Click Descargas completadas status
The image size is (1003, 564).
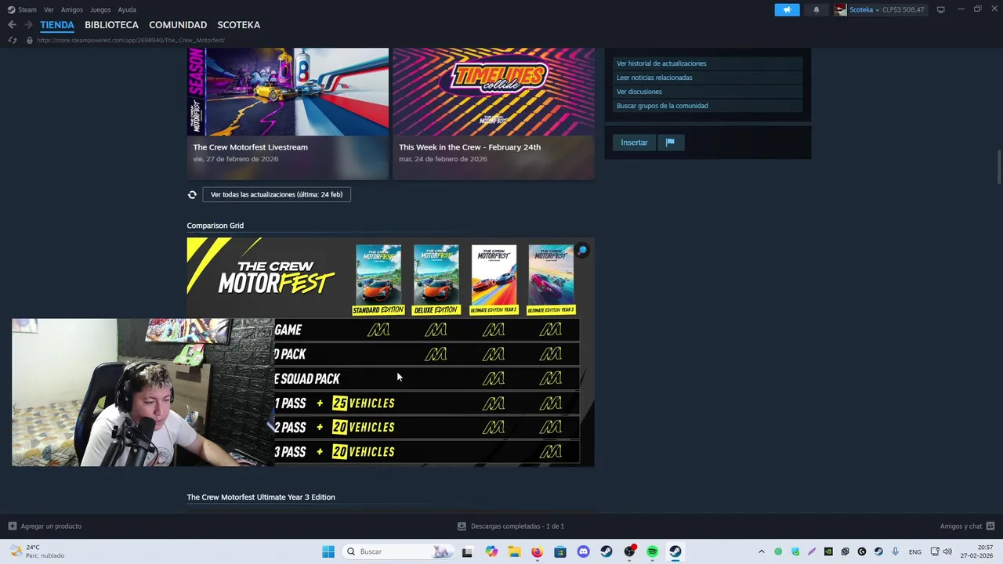coord(517,526)
